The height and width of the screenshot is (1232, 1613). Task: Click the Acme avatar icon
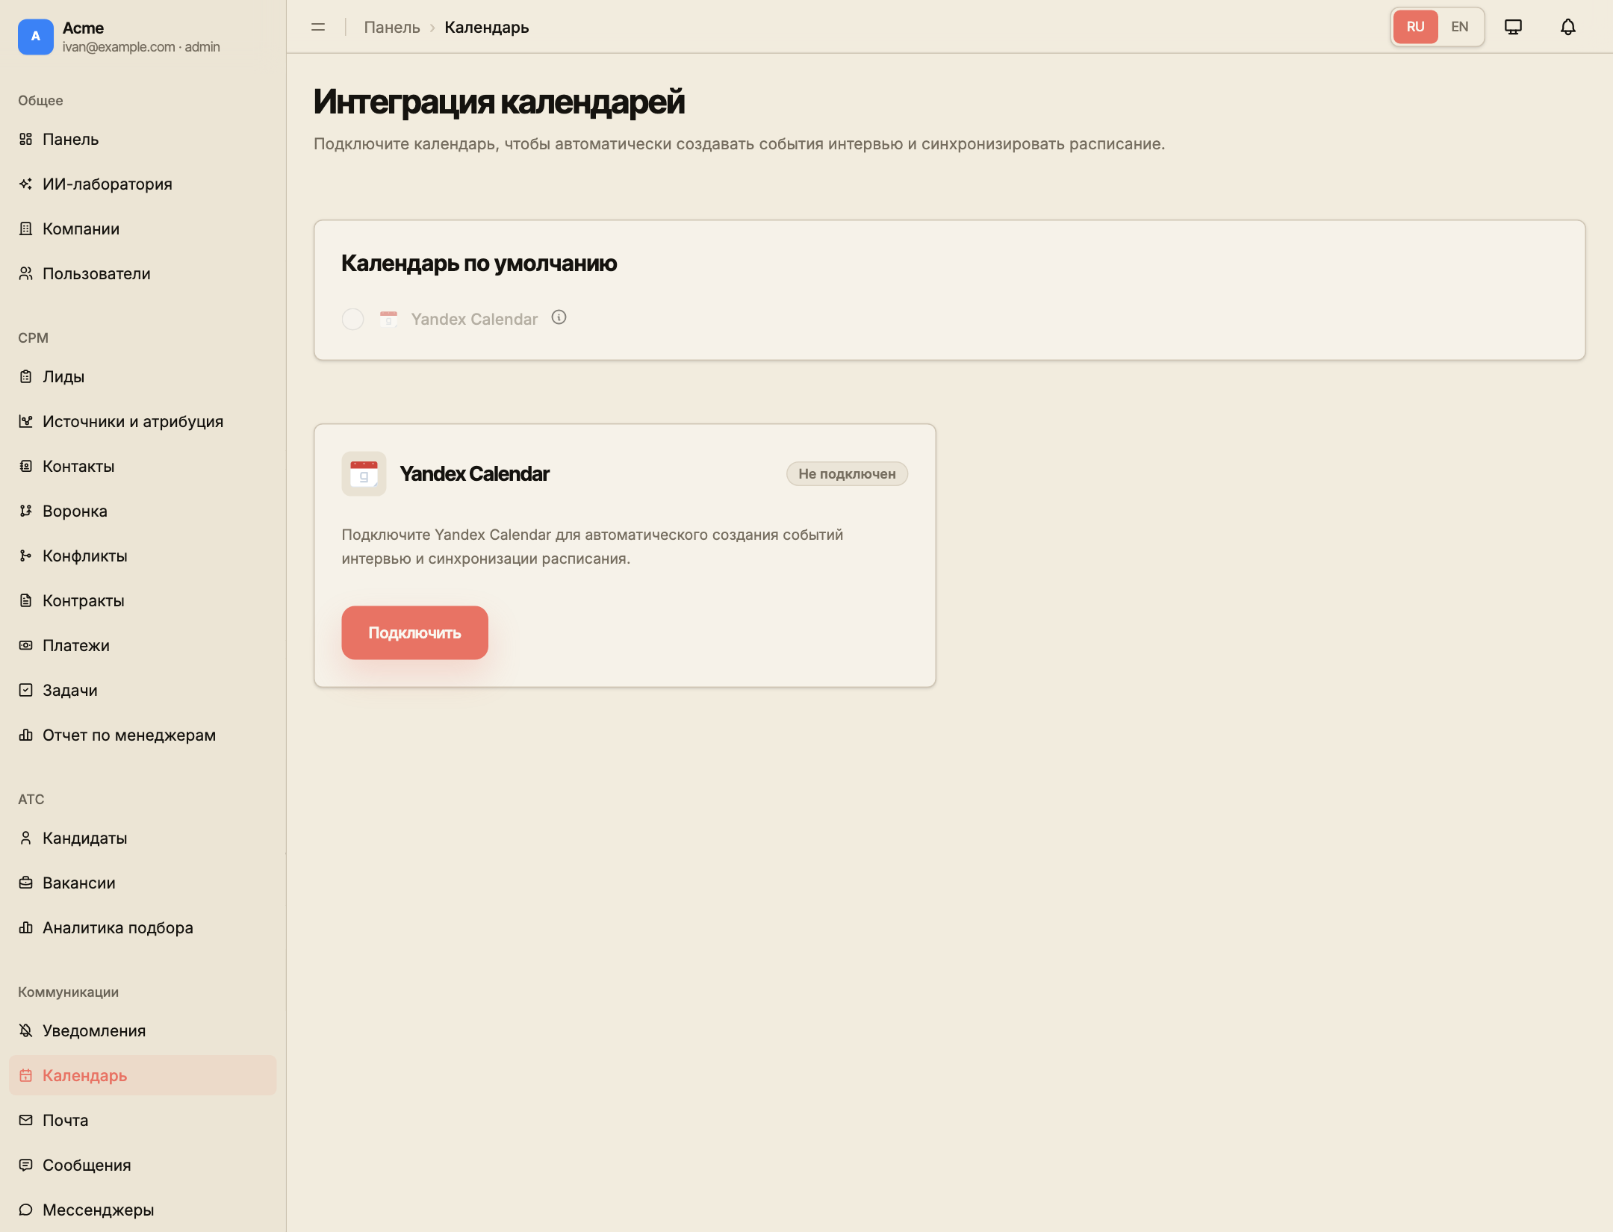(36, 37)
